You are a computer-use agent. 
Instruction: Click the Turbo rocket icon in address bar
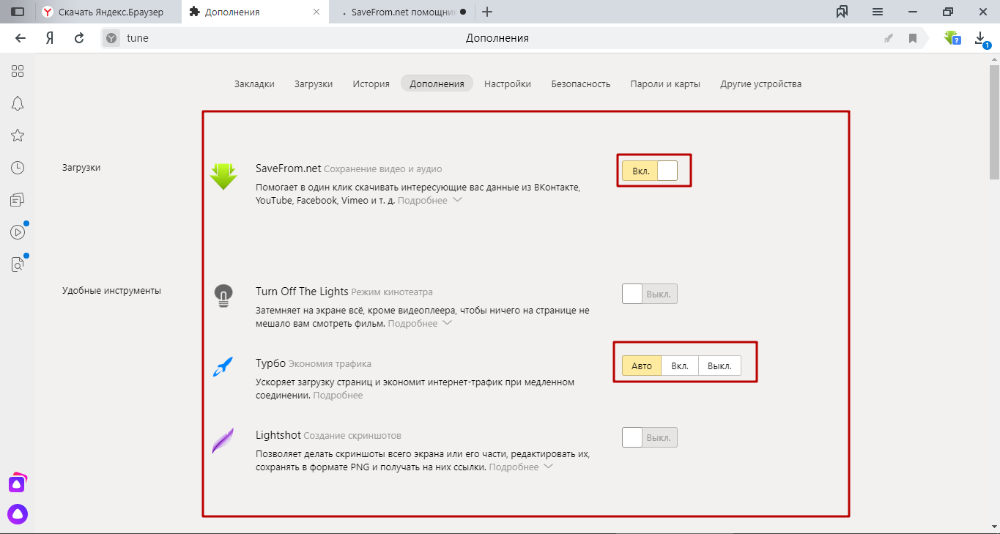click(x=889, y=38)
